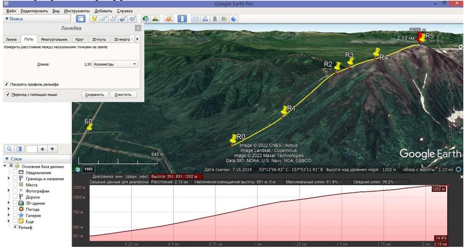The height and width of the screenshot is (249, 464).
Task: Enable the 'Дороги' layer checkbox
Action: [15, 197]
